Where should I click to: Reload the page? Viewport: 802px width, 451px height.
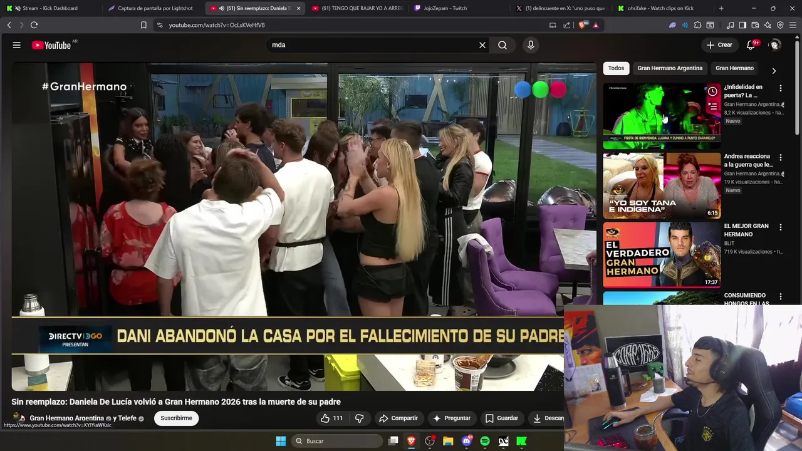click(x=34, y=25)
